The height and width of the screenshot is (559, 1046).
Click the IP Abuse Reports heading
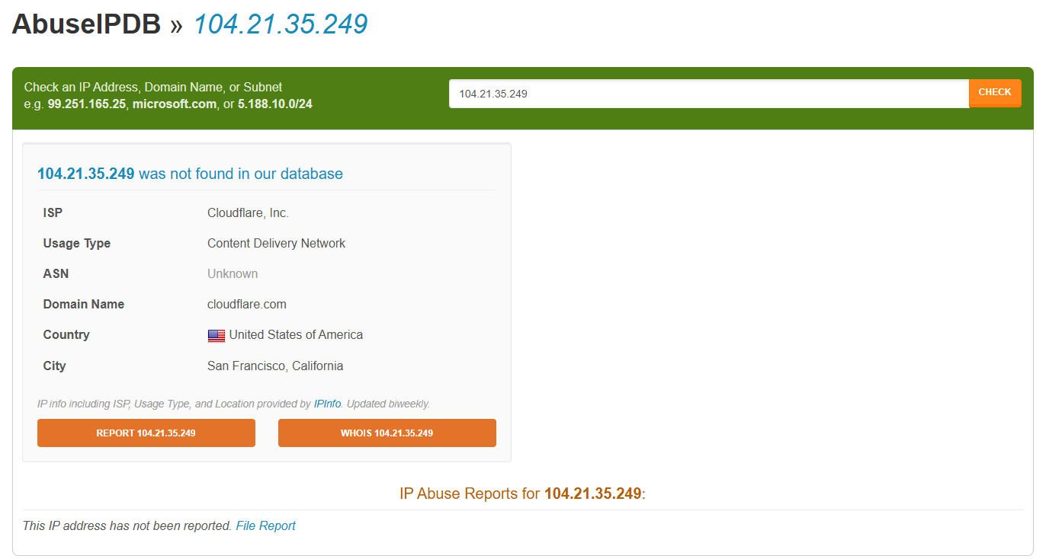point(522,494)
